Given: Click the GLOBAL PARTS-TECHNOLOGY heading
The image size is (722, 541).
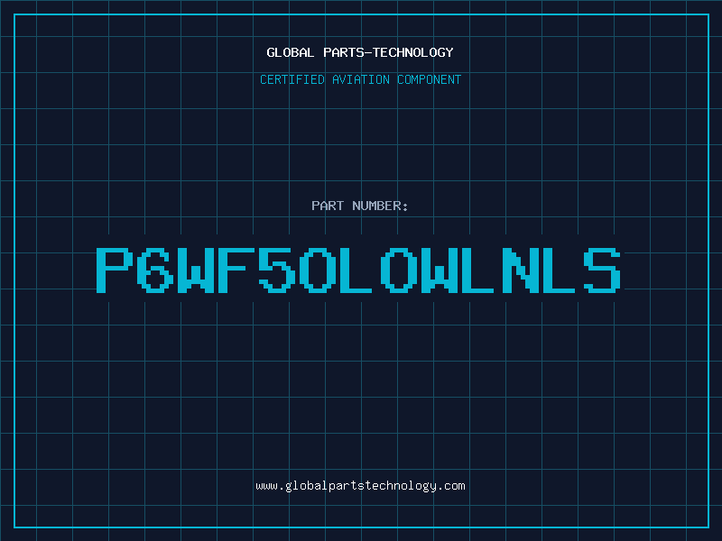Looking at the screenshot, I should tap(360, 52).
